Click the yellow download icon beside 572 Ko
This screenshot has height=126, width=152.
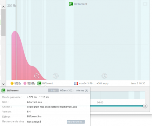[12, 83]
